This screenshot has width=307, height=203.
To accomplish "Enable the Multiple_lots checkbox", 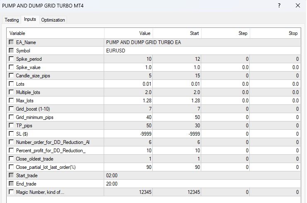I will point(11,92).
